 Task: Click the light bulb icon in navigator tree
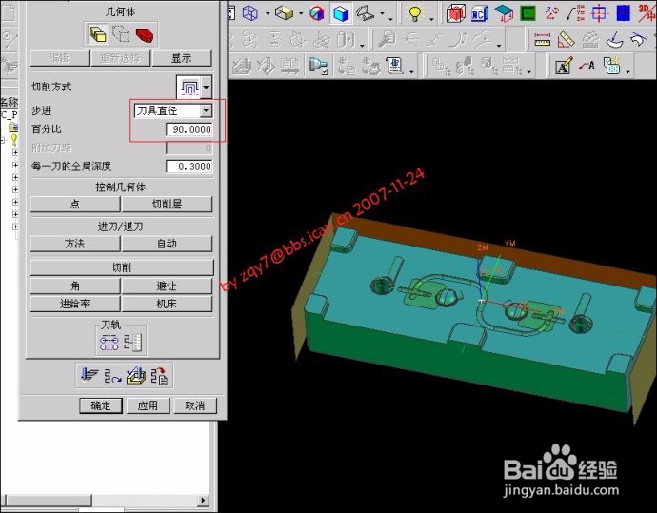click(x=14, y=139)
